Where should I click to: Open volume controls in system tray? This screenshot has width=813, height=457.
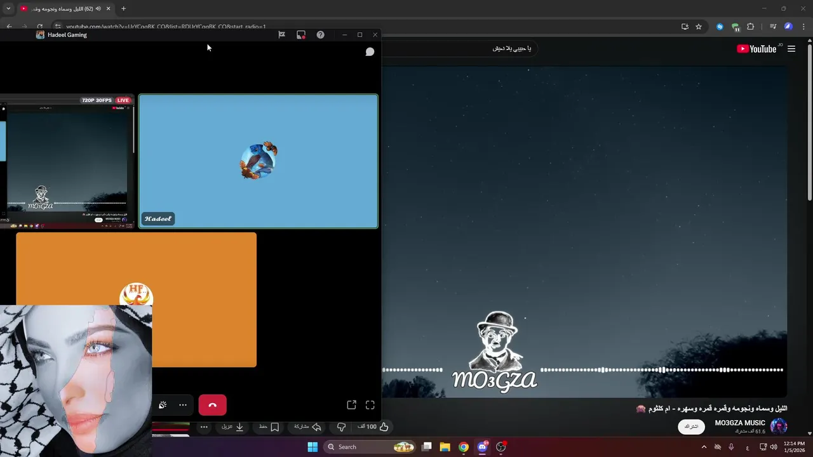pos(774,447)
